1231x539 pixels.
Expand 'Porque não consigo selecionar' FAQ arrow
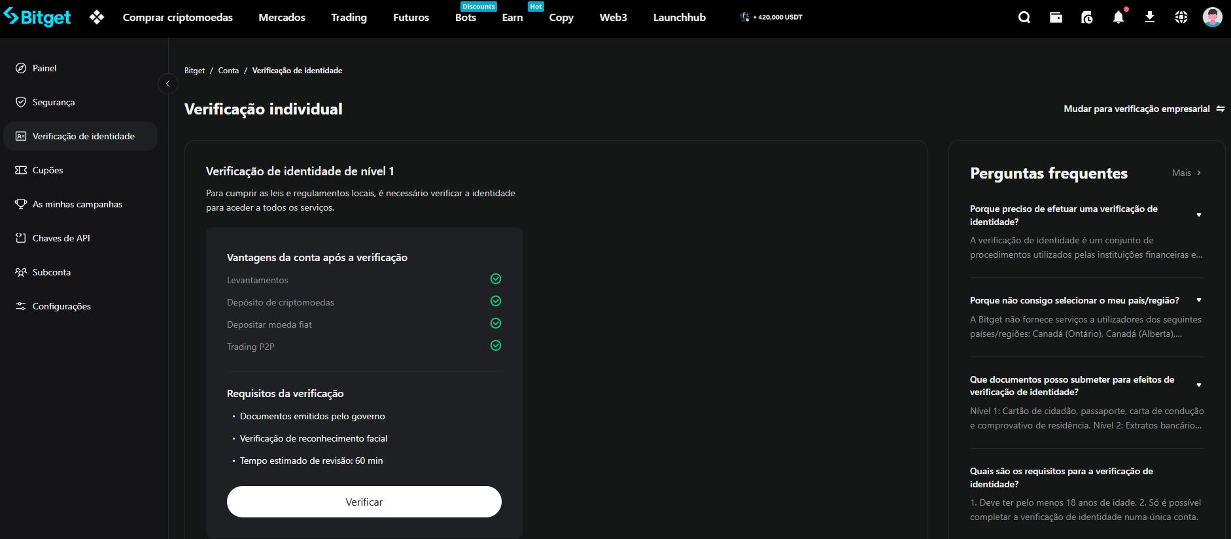1198,300
